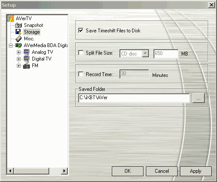Click the Saved Folder path field
217x182 pixels.
point(134,98)
